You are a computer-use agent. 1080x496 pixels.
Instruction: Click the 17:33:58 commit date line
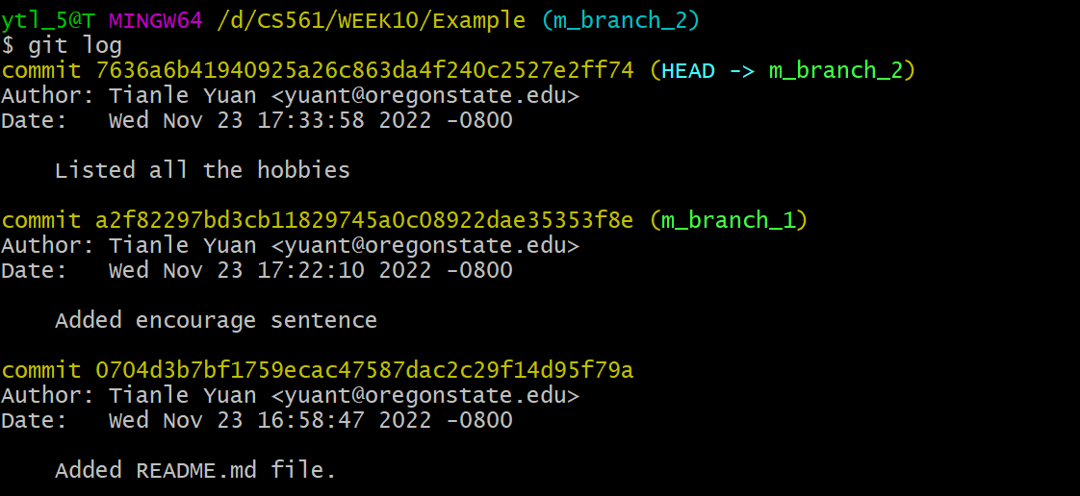pyautogui.click(x=257, y=120)
